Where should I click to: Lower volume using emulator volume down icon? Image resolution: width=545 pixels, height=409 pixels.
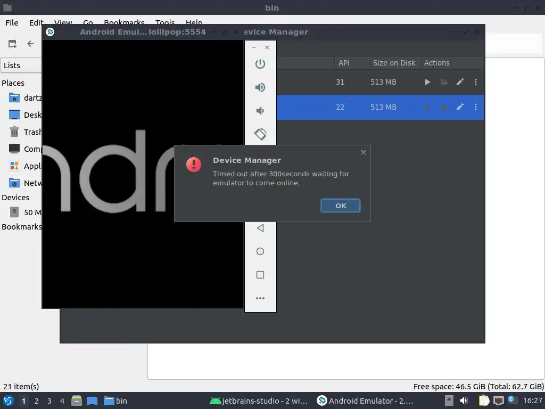(x=260, y=111)
